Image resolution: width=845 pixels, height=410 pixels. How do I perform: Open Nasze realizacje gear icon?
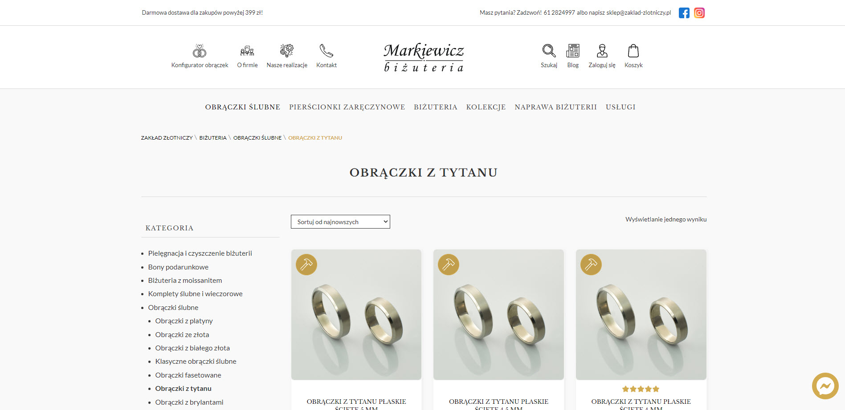pos(287,51)
